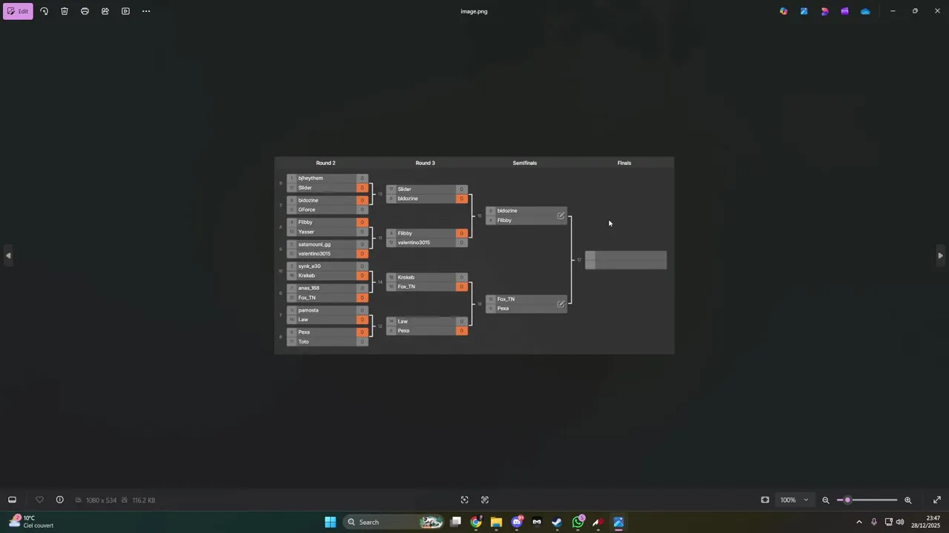
Task: Open Clipchamp icon in title bar
Action: point(844,11)
